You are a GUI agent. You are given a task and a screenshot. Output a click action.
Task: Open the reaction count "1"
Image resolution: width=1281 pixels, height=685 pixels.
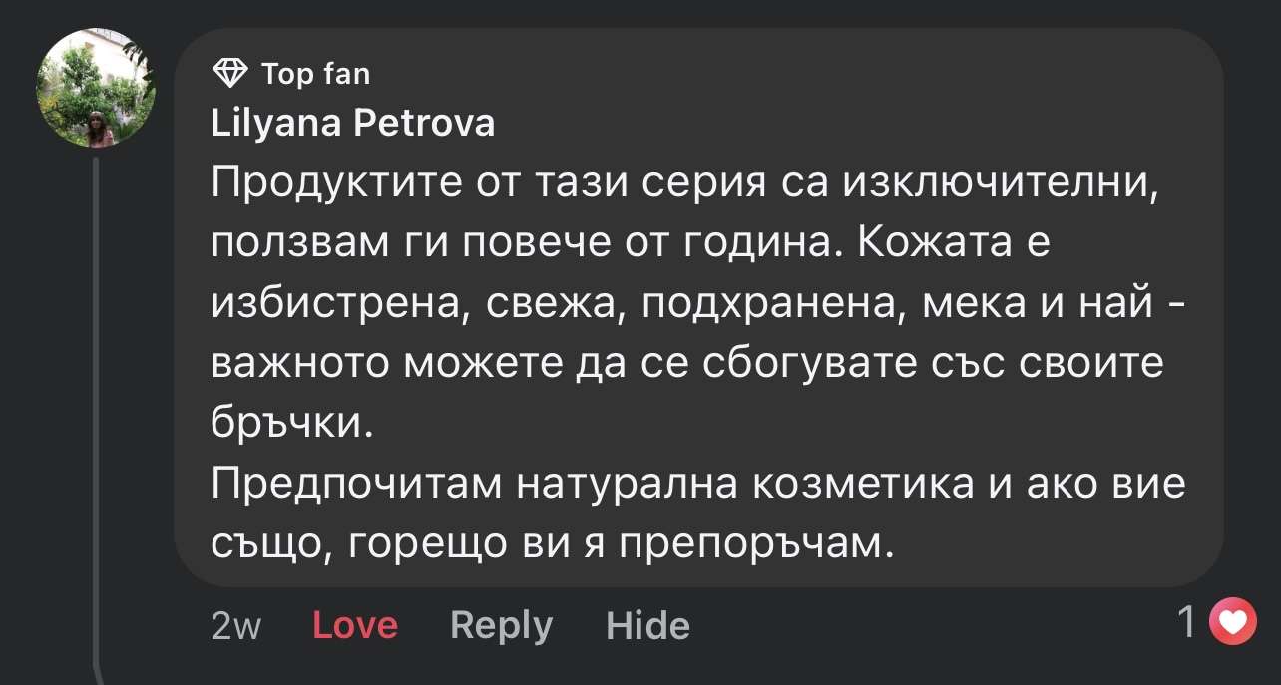click(x=1186, y=623)
